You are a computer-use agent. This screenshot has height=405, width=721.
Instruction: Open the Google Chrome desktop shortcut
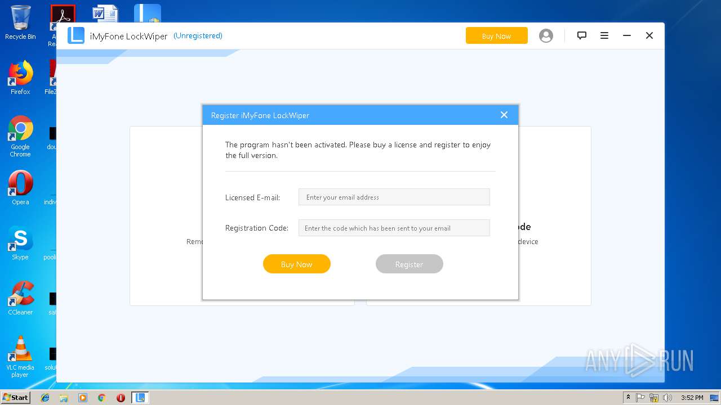[20, 136]
